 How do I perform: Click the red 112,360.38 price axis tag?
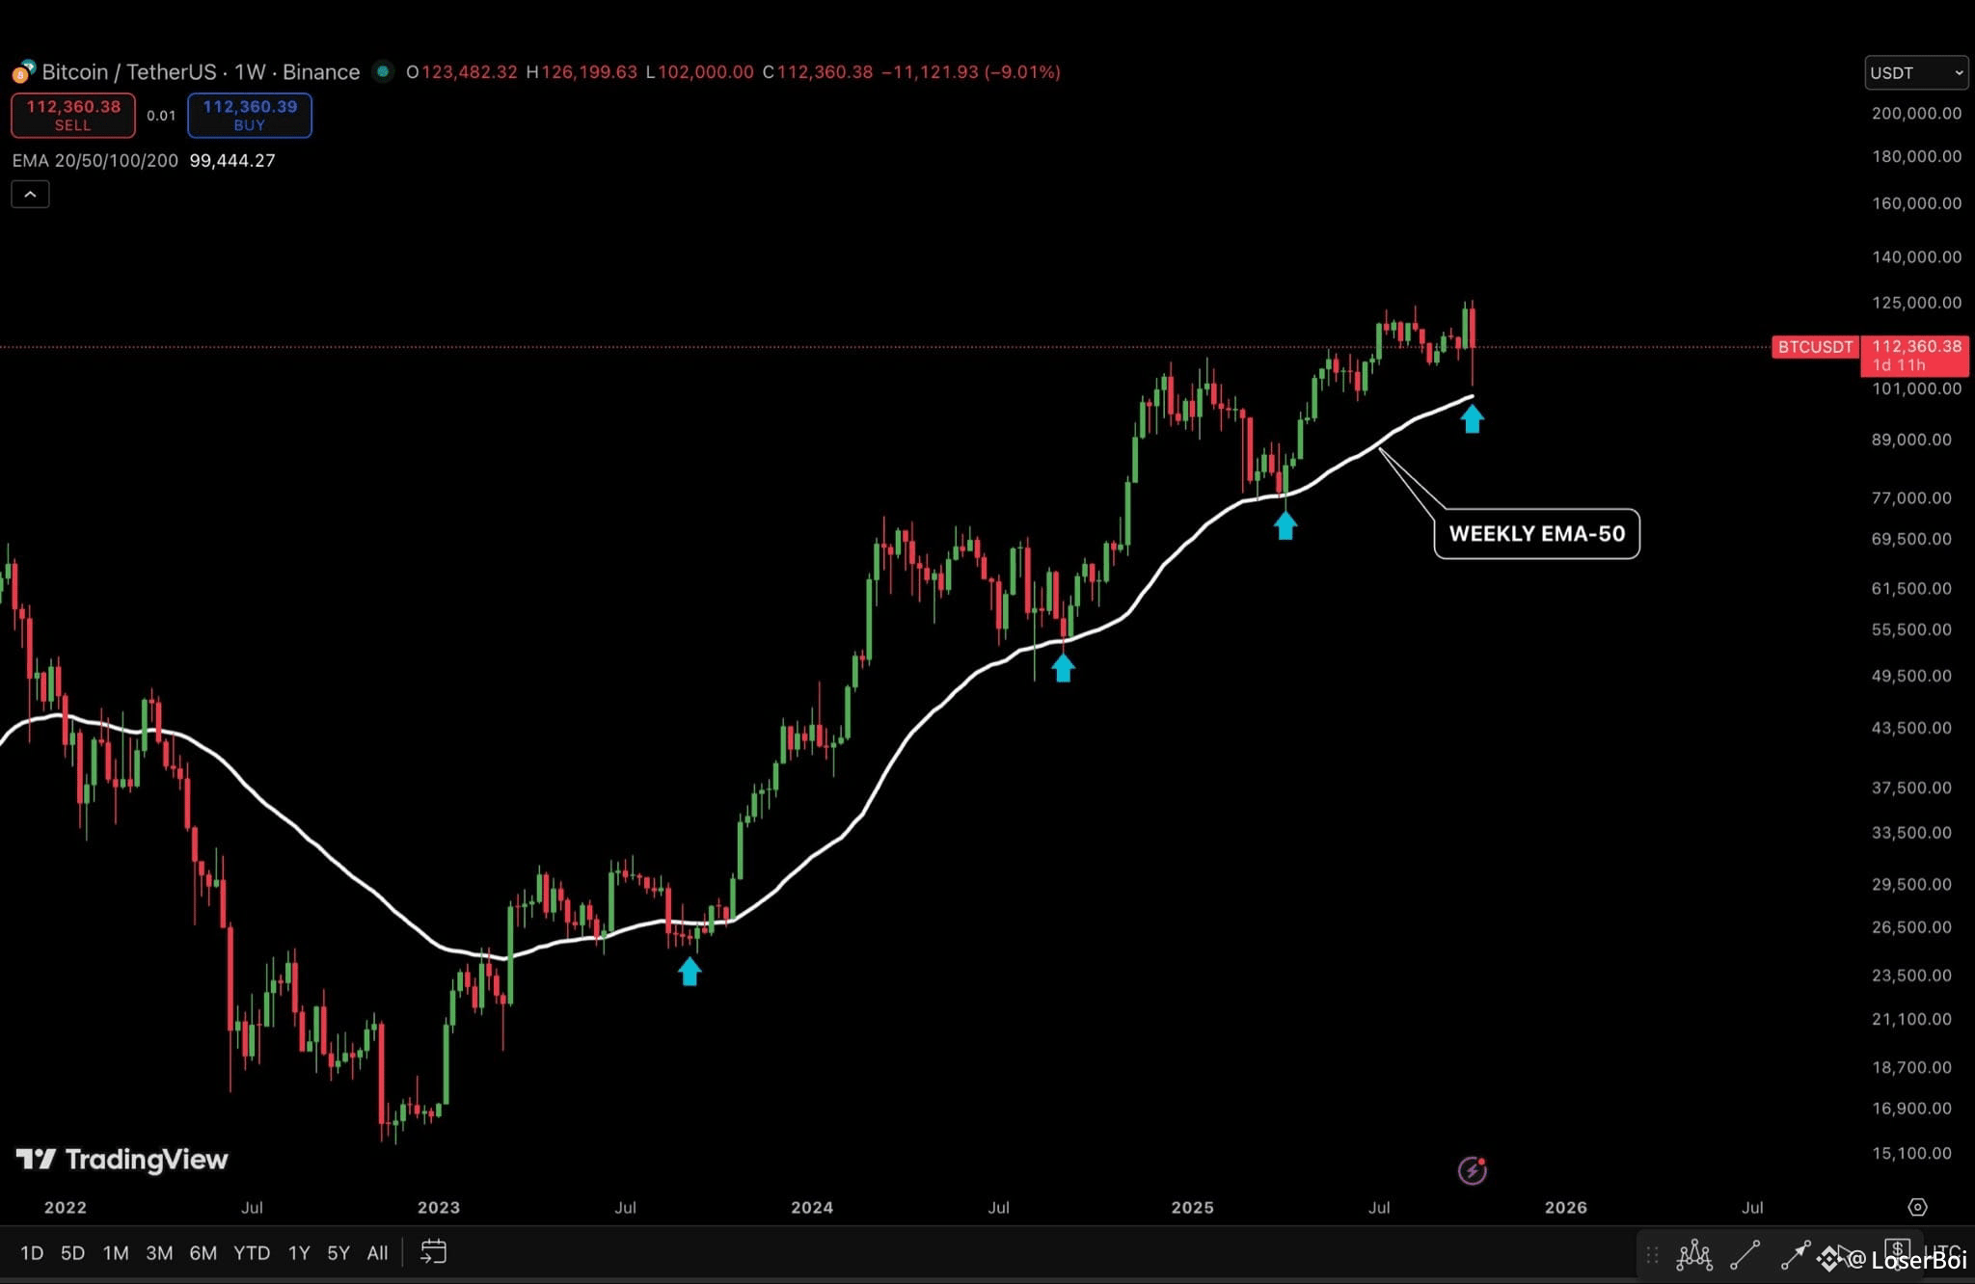1915,355
